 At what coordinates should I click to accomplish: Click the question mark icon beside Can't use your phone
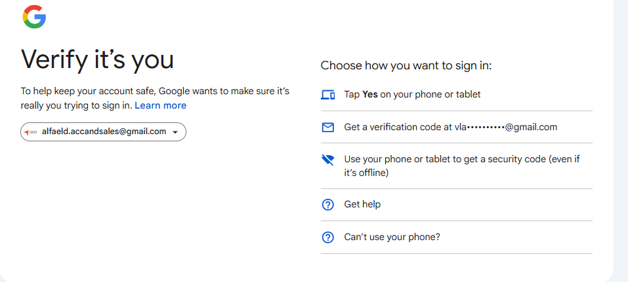coord(328,238)
